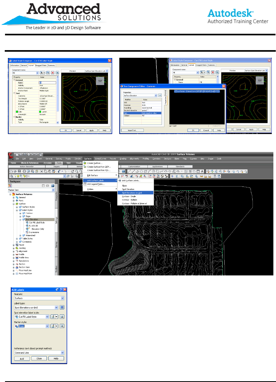Click the Toolspace settings icon above Master View

pos(10,186)
